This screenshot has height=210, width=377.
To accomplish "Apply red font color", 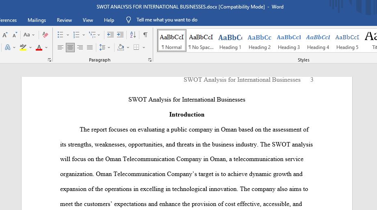I will [x=39, y=47].
